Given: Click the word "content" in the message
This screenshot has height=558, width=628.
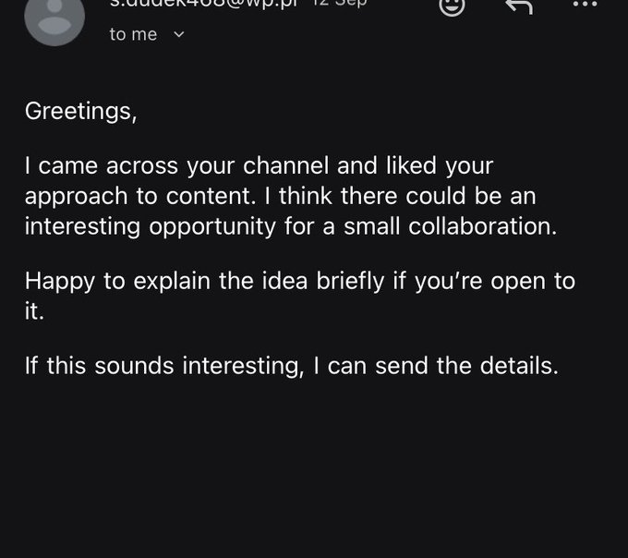Looking at the screenshot, I should [x=209, y=196].
